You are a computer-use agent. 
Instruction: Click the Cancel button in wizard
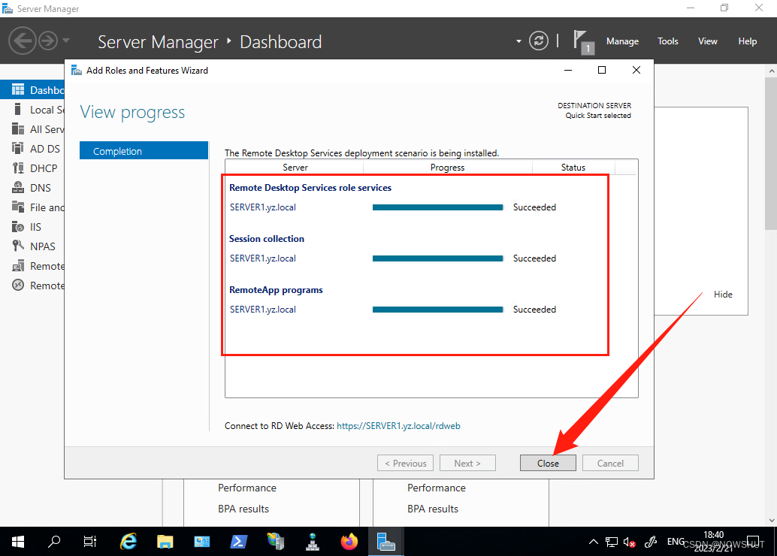pyautogui.click(x=610, y=463)
